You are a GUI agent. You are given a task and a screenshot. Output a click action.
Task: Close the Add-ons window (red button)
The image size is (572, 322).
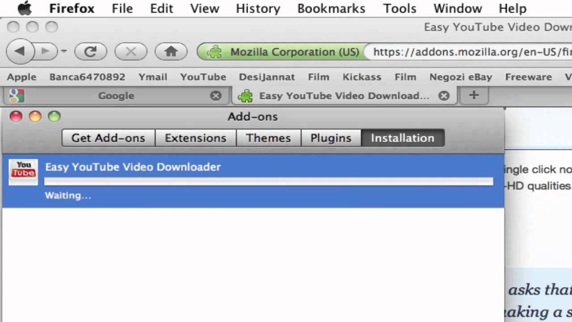click(x=16, y=117)
